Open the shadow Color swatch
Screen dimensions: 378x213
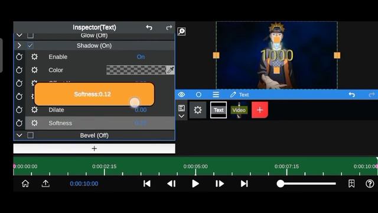coord(136,70)
